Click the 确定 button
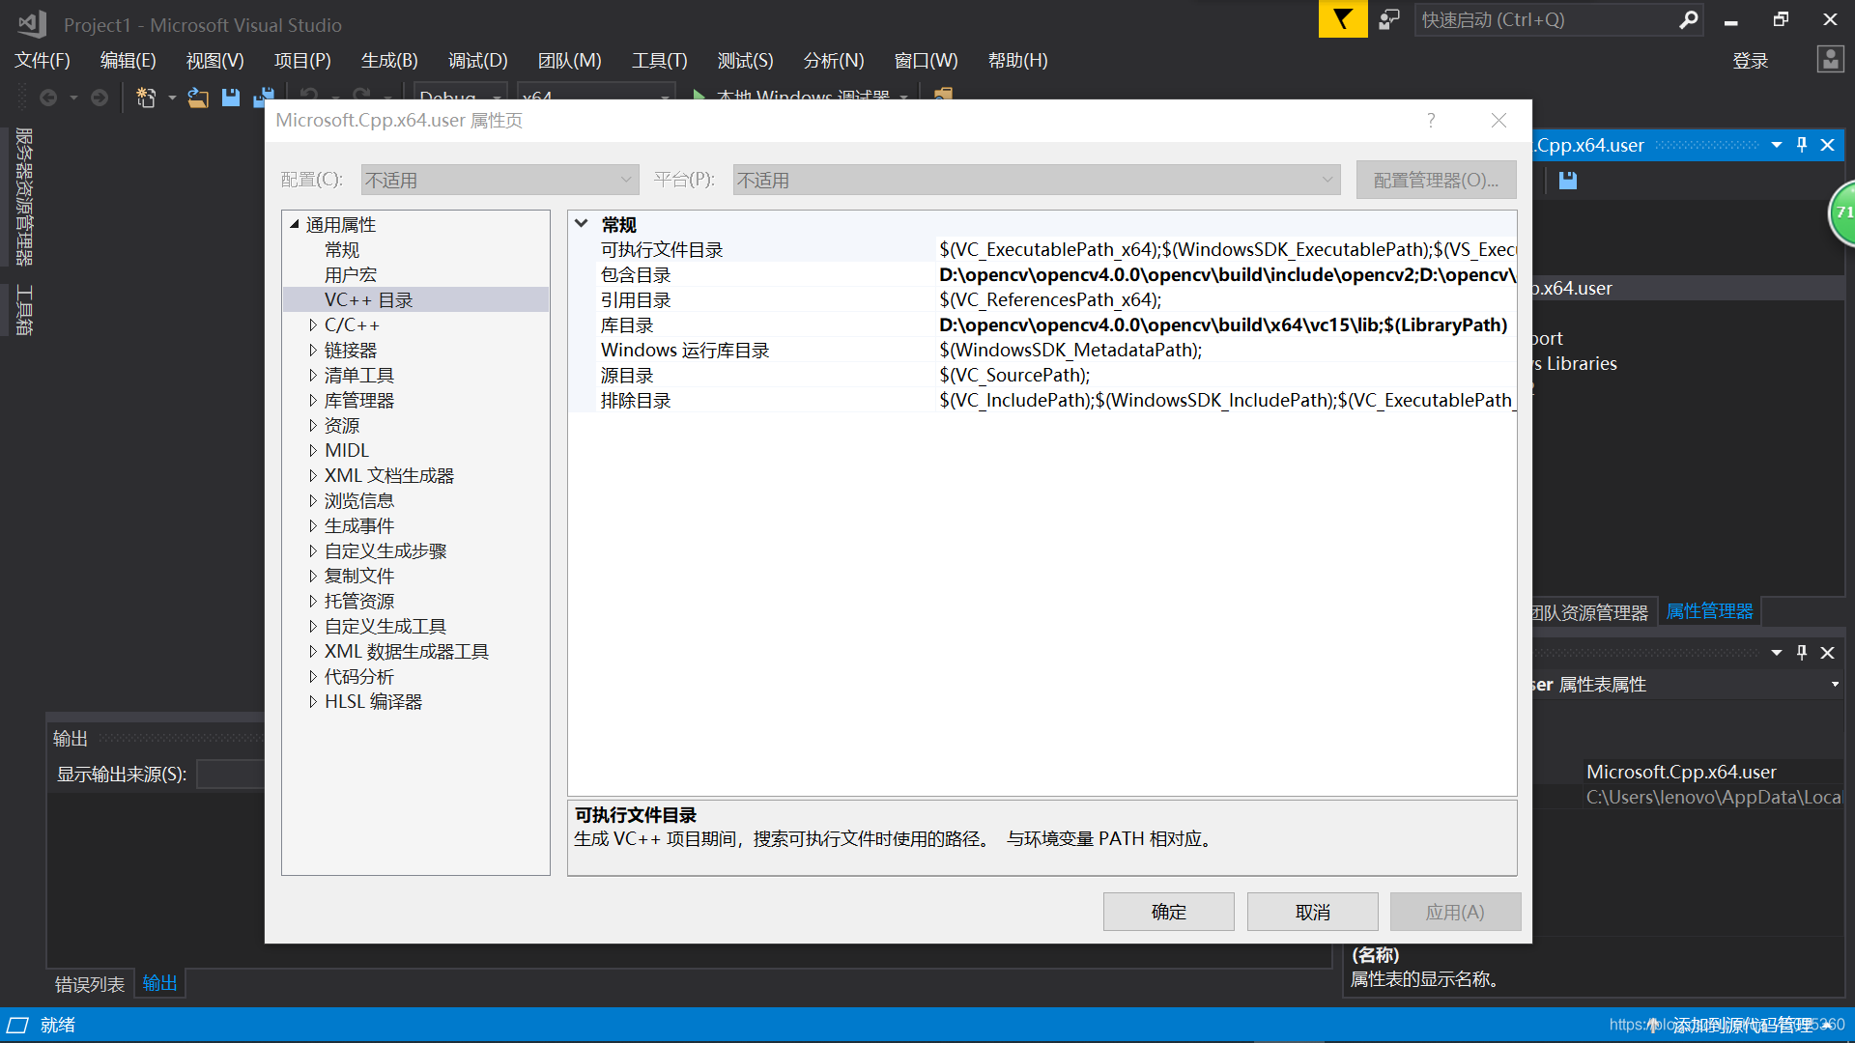Viewport: 1855px width, 1043px height. [x=1168, y=912]
